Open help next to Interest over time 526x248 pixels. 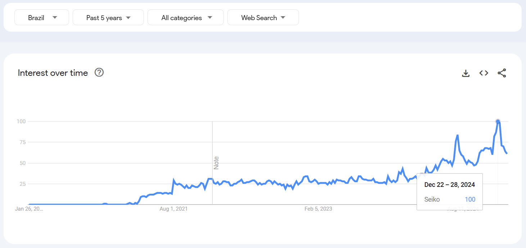(x=99, y=73)
